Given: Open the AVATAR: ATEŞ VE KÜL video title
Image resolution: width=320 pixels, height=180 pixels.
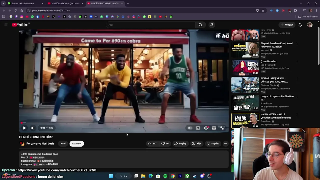Looking at the screenshot, I should 274,80.
